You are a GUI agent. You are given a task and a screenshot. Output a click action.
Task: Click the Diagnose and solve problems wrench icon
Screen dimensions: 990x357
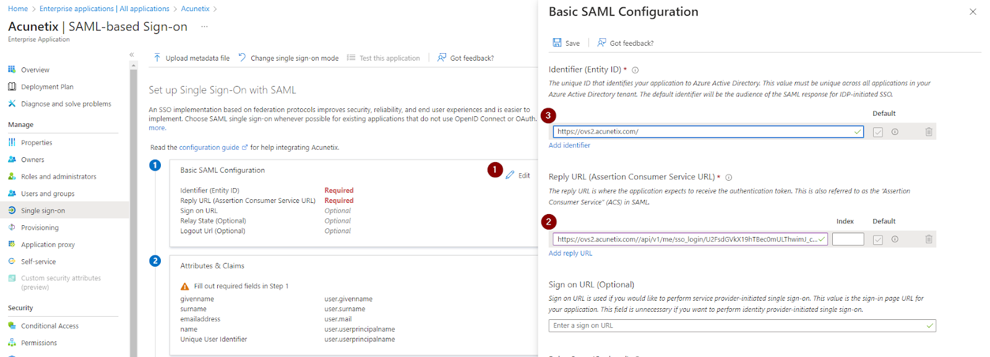click(x=12, y=103)
